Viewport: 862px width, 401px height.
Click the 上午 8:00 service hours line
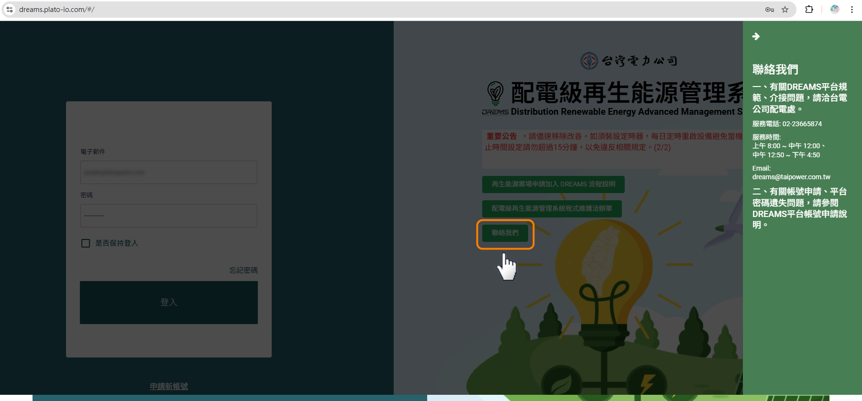point(788,146)
